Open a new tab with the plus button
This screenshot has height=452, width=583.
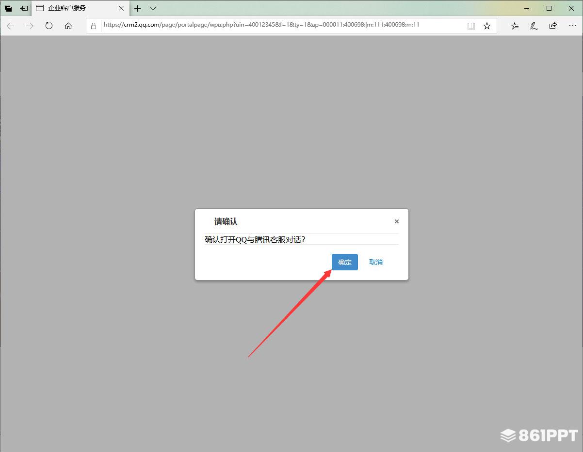pos(138,8)
